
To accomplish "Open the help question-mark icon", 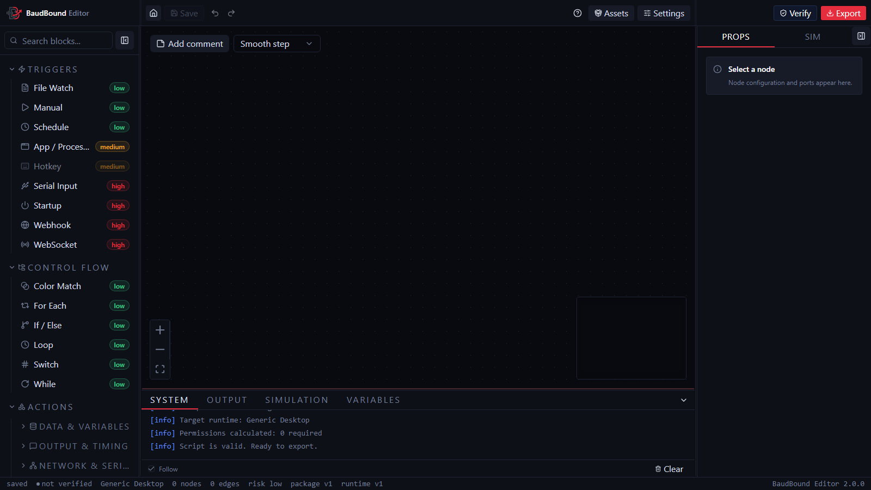I will tap(578, 13).
